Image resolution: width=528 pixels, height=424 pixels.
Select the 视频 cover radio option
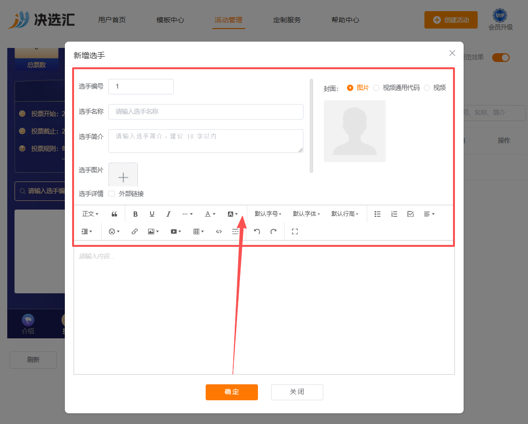click(x=427, y=88)
